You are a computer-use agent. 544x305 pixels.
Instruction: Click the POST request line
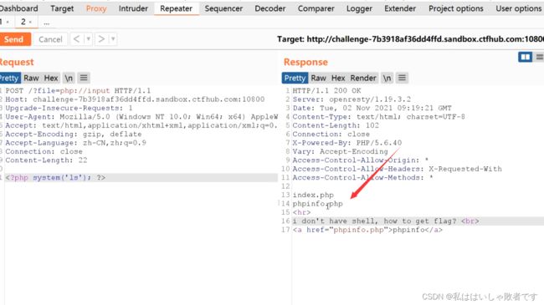point(78,91)
